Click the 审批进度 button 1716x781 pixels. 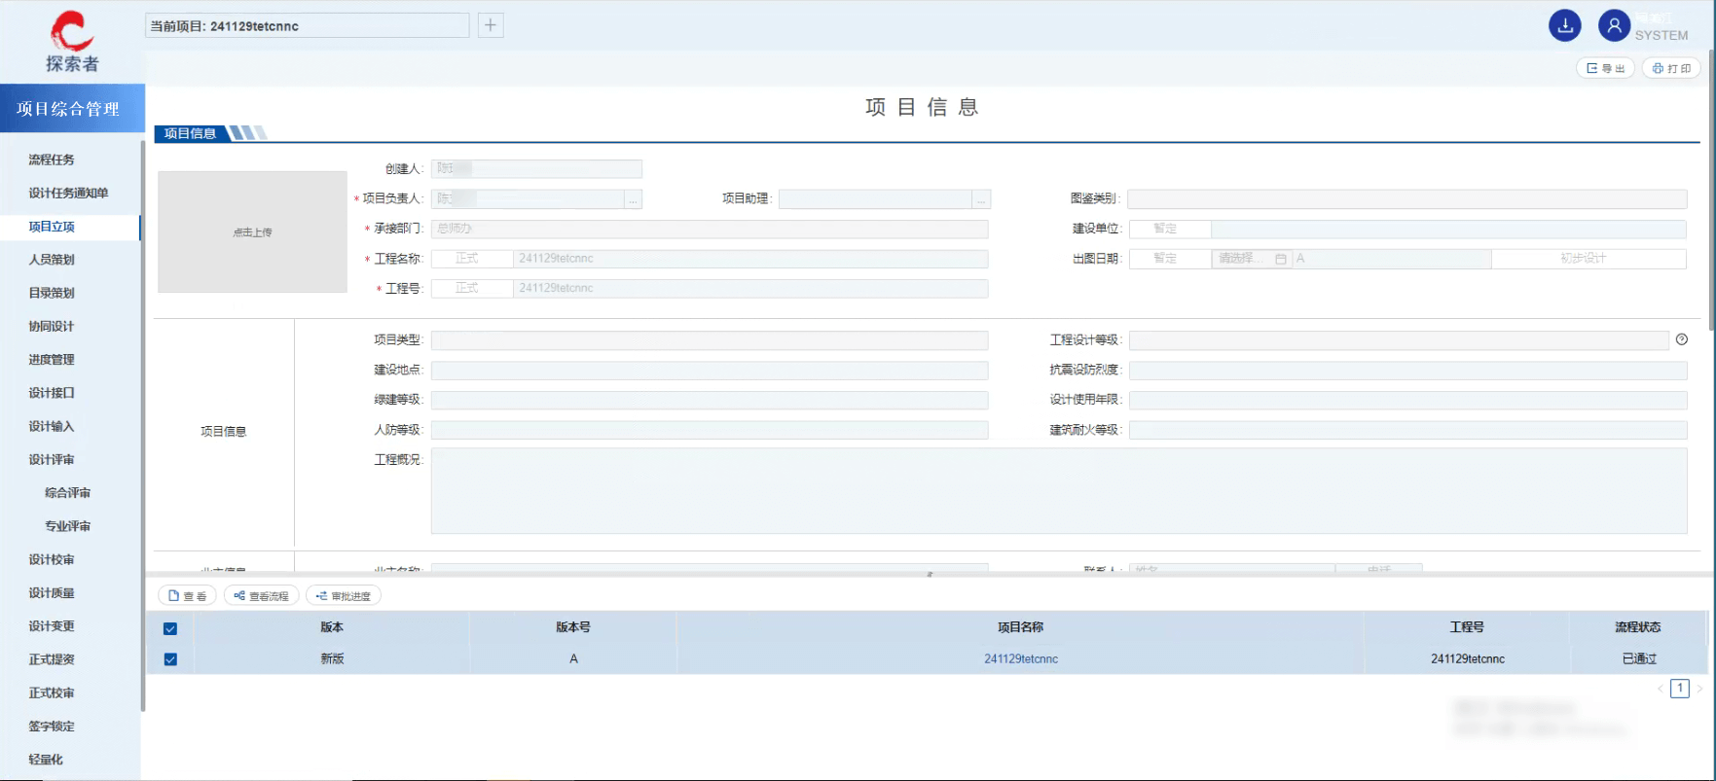(344, 596)
